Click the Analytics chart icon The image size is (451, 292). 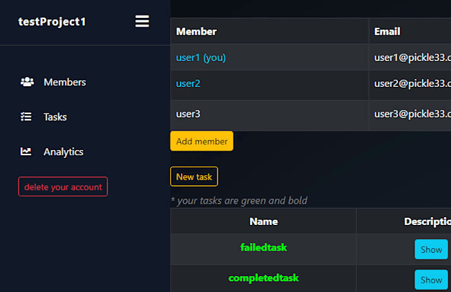pyautogui.click(x=27, y=151)
